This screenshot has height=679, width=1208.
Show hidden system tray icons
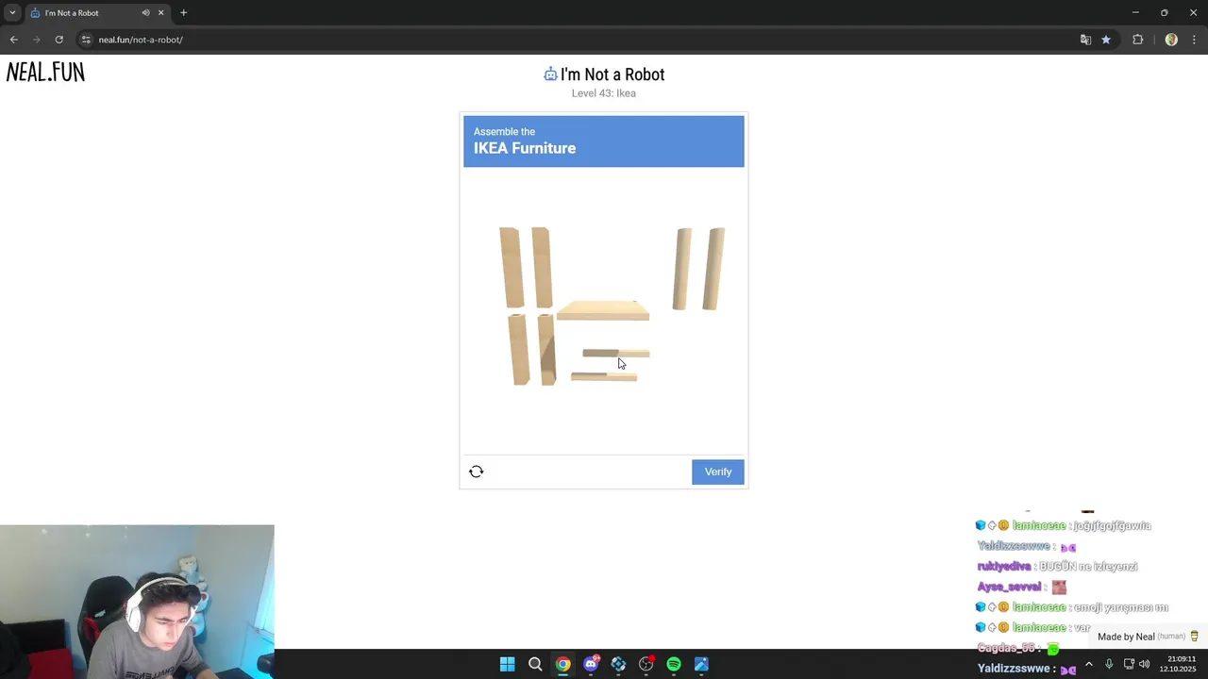(1088, 664)
